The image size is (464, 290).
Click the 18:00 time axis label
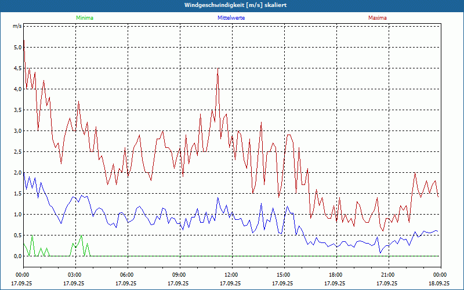335,275
